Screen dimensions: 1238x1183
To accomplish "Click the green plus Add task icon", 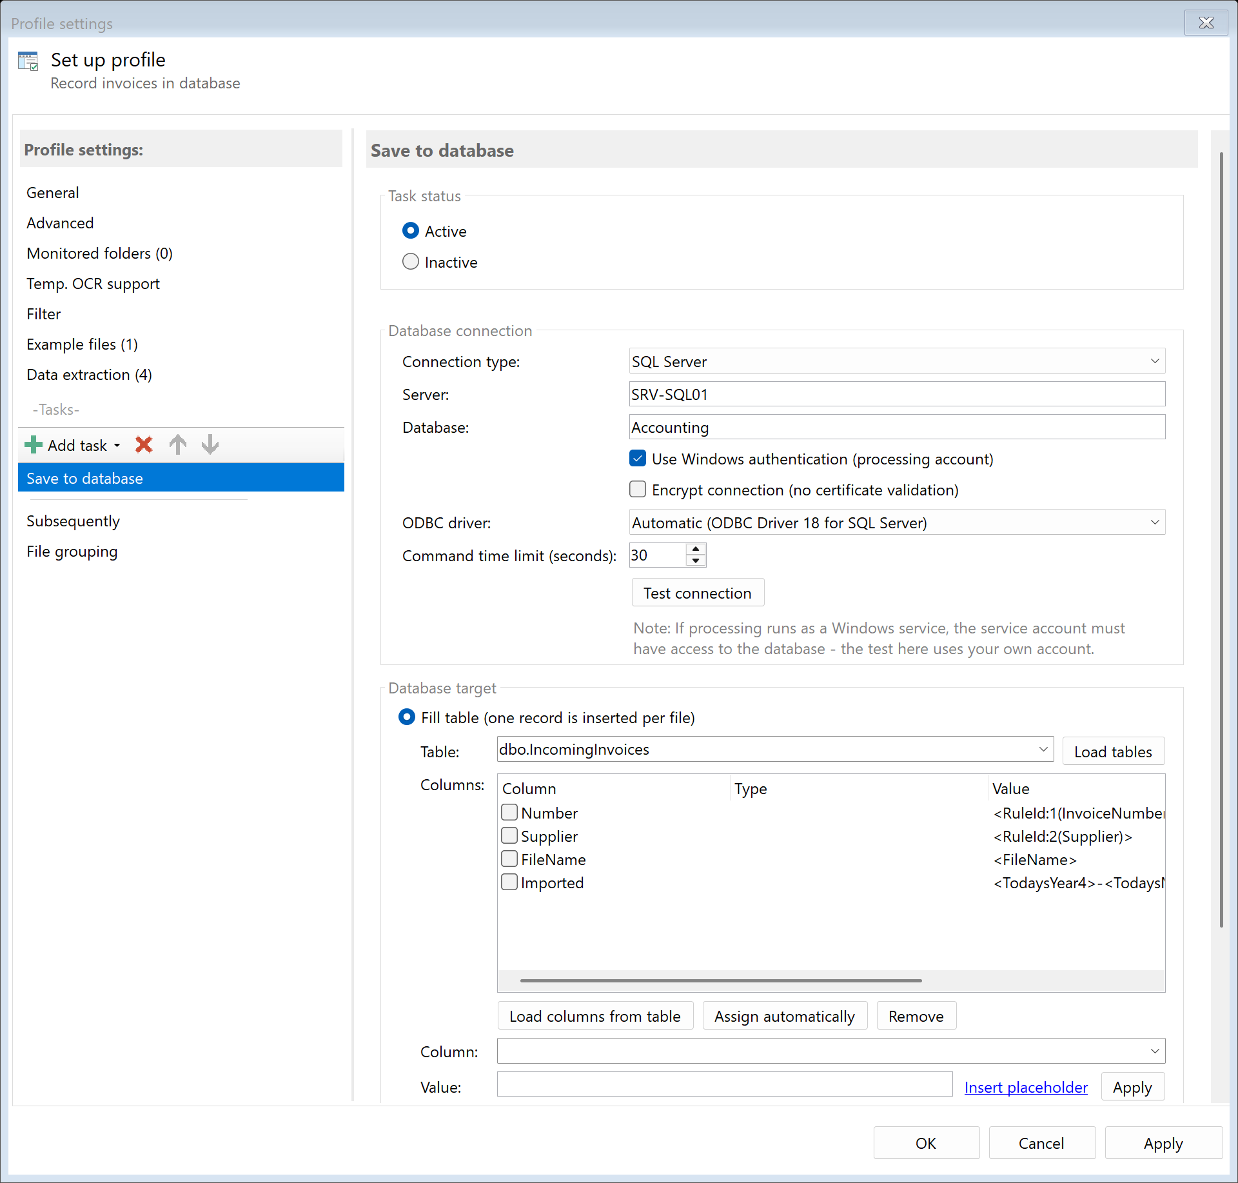I will pos(33,445).
